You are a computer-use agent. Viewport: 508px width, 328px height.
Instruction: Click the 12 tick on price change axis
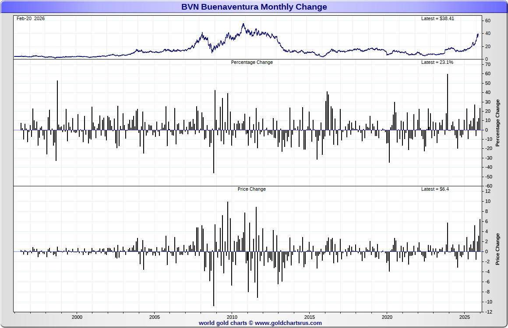coord(488,191)
